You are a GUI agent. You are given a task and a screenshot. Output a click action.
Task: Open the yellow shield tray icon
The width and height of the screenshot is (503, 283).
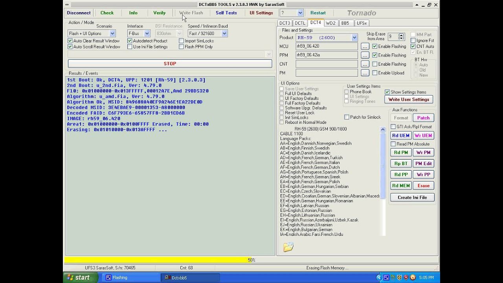(x=399, y=277)
